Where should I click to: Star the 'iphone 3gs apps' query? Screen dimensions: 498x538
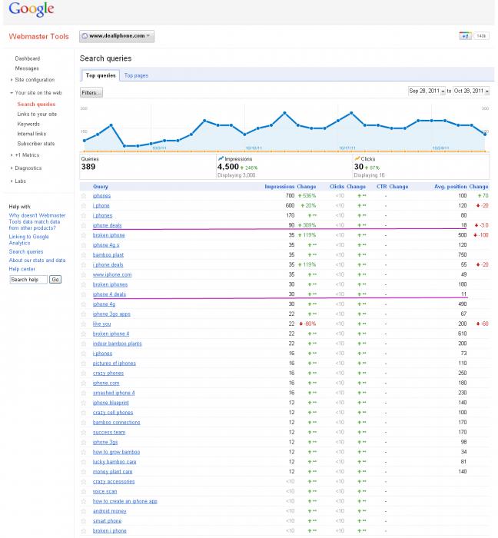pos(83,314)
